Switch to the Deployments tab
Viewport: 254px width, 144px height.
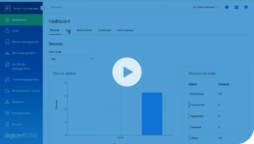click(84, 30)
